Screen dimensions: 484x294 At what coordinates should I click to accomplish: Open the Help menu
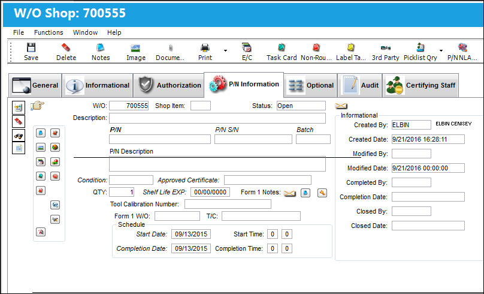tap(114, 32)
